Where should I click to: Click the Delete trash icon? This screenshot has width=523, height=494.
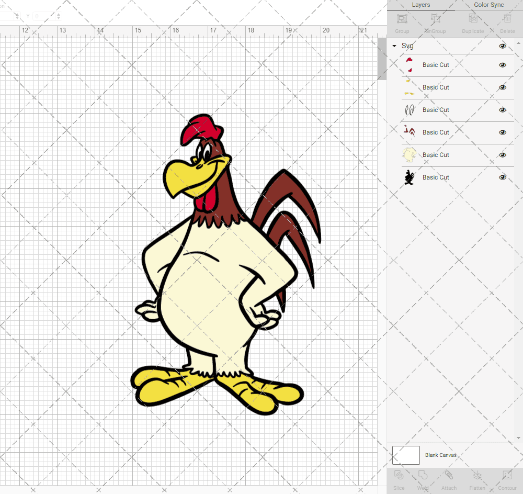[507, 19]
